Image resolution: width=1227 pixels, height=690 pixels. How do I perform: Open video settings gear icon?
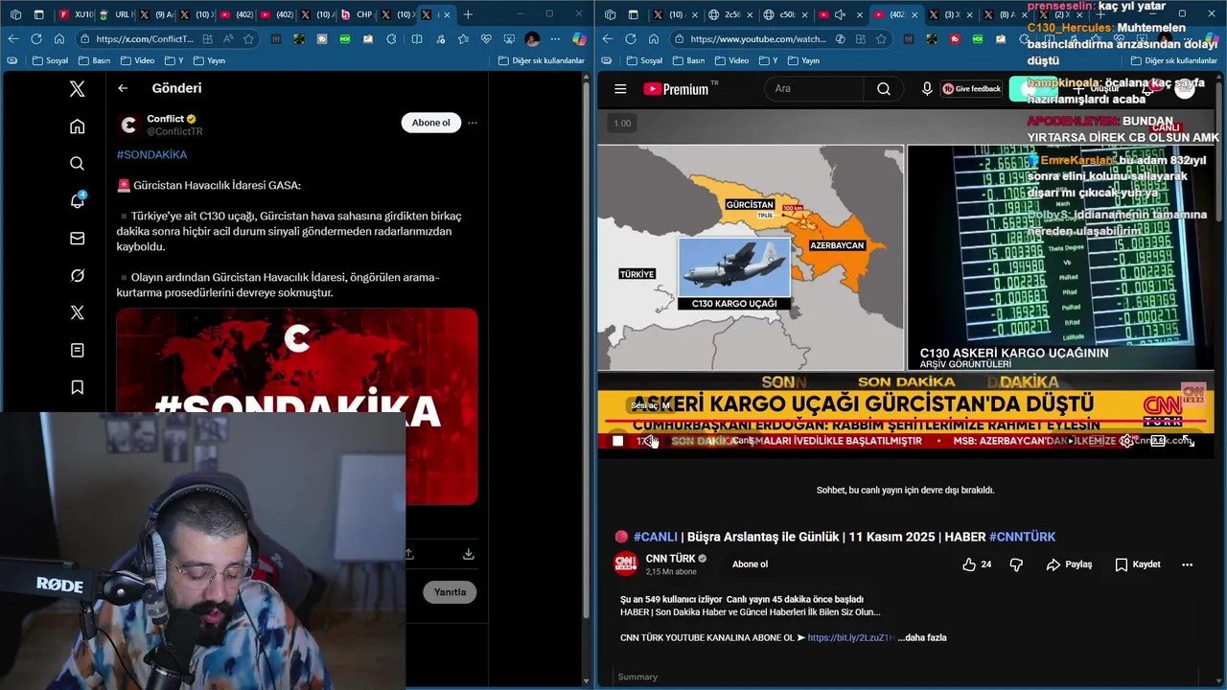(1126, 441)
